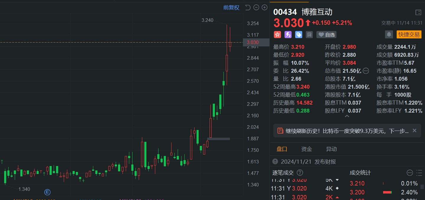Click the 快捷交易 quick trade button
The image size is (425, 200).
[x=409, y=35]
